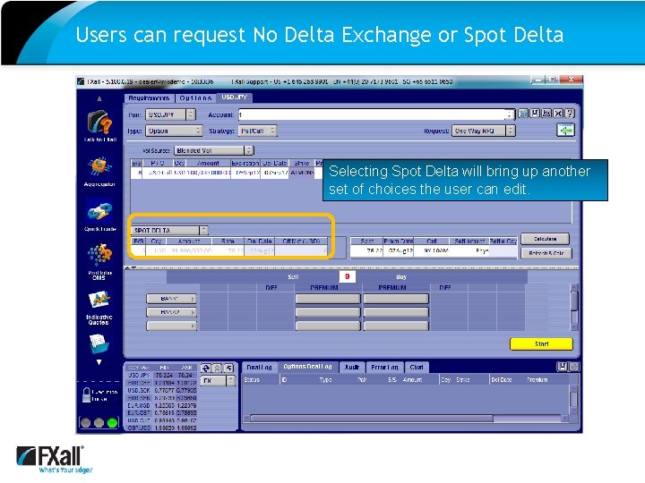The height and width of the screenshot is (483, 645).
Task: Click the lock screen padlock icon
Action: pos(86,395)
